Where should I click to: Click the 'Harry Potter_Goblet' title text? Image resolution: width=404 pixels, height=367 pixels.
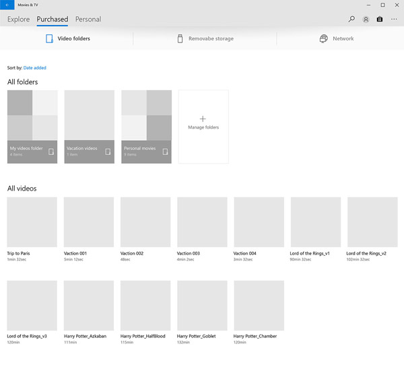point(197,336)
